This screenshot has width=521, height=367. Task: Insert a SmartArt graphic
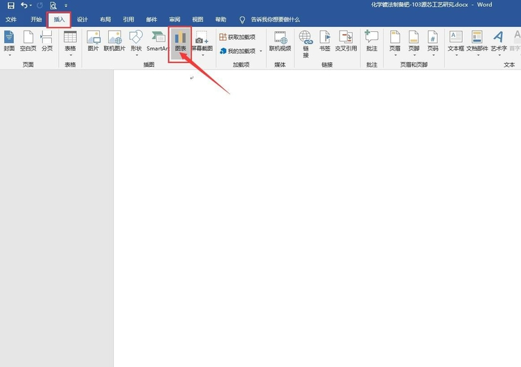(158, 41)
